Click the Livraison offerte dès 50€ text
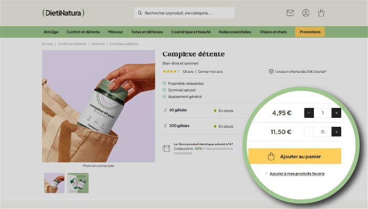368x209 pixels. [301, 71]
